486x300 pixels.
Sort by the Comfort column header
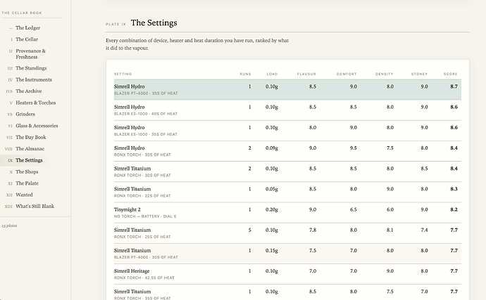[347, 74]
